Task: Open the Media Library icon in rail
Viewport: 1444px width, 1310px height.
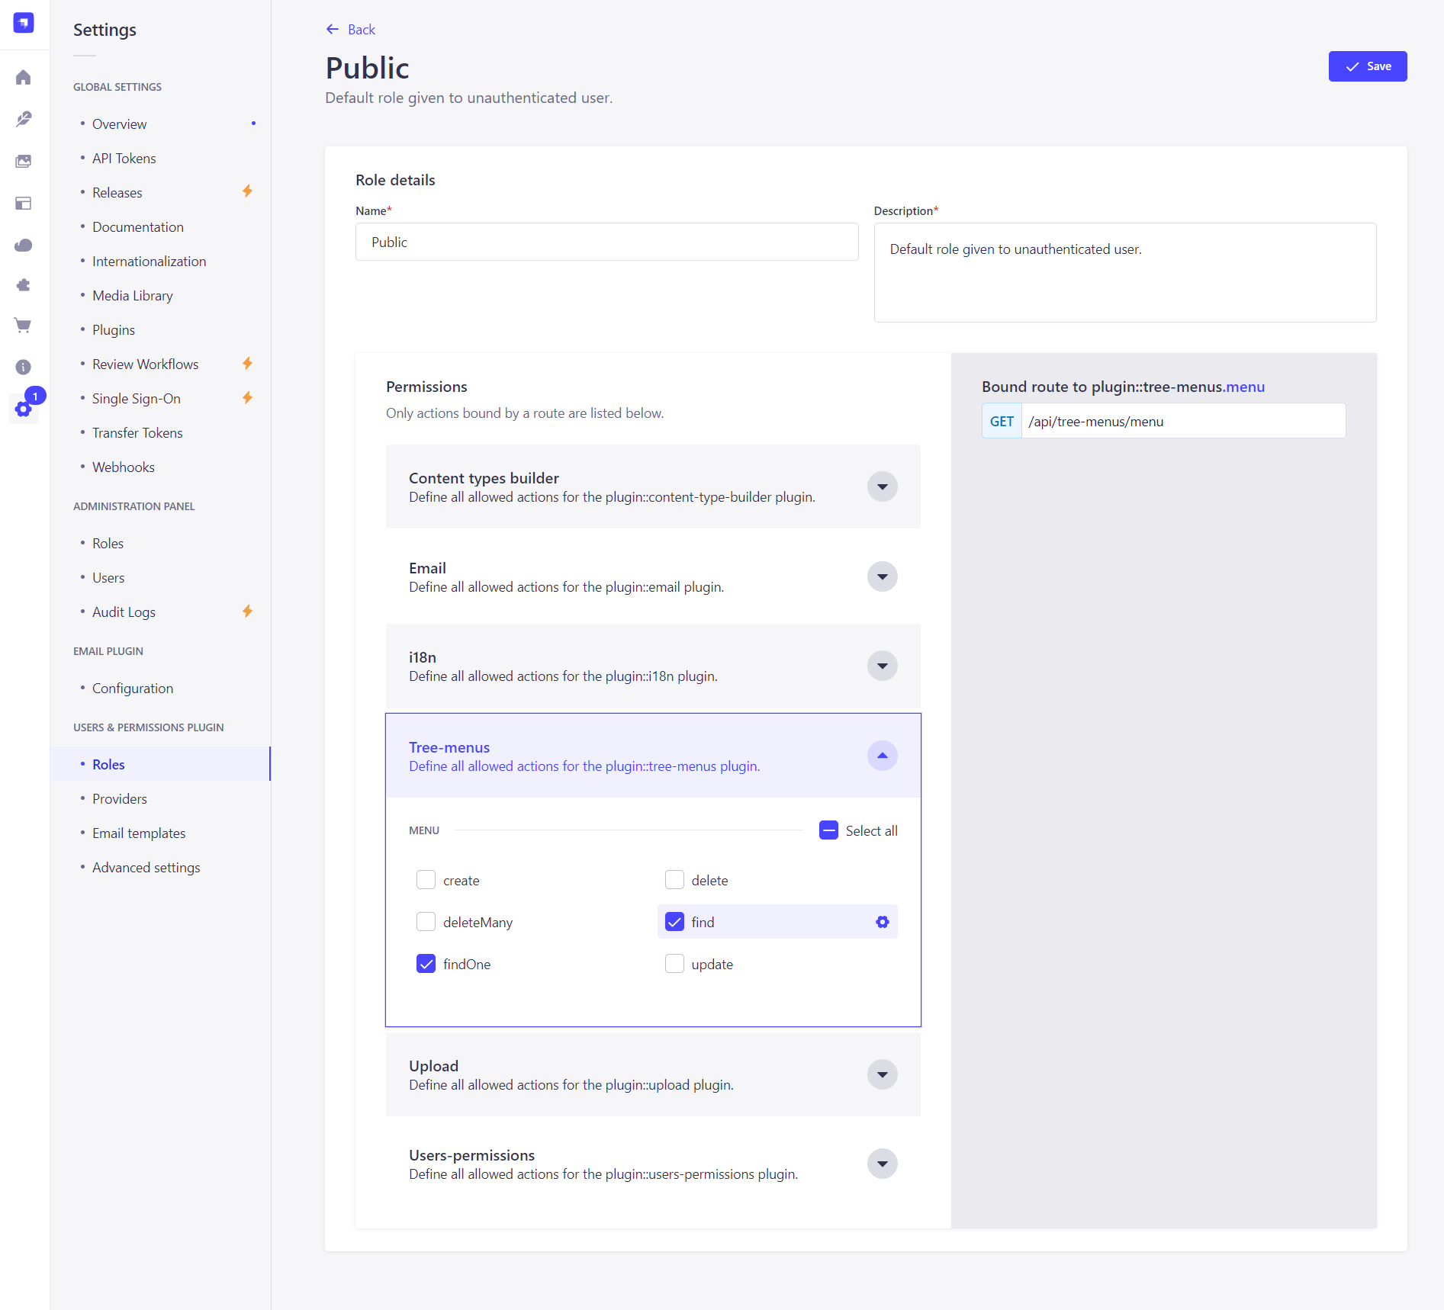Action: pyautogui.click(x=24, y=161)
